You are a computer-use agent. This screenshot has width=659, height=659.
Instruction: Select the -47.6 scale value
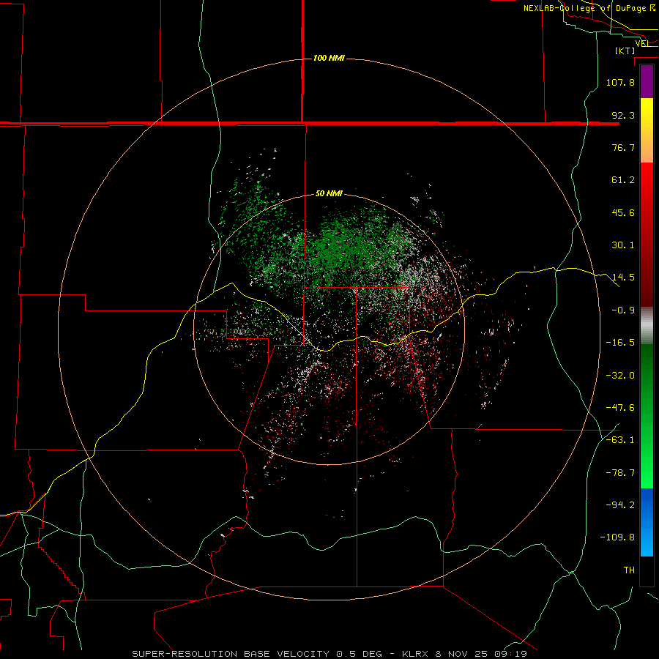coord(620,408)
